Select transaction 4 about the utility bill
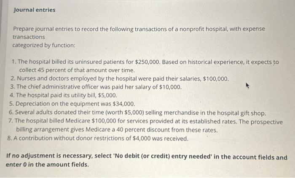Image resolution: width=295 pixels, height=178 pixels. point(63,95)
